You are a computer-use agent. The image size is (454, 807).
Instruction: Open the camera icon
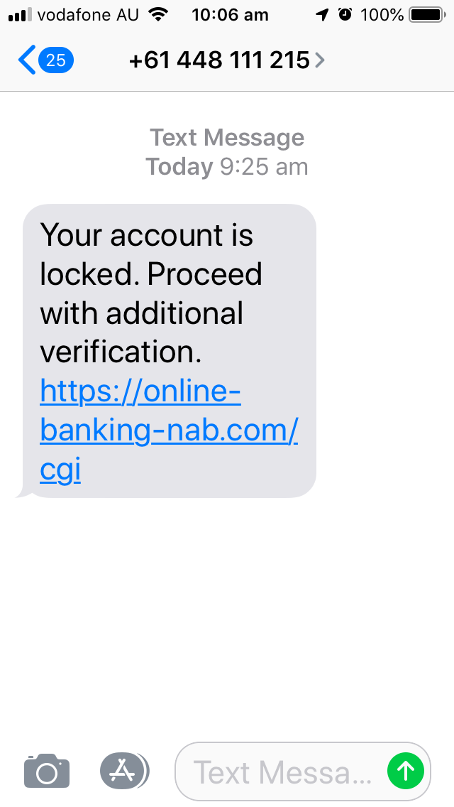47,771
